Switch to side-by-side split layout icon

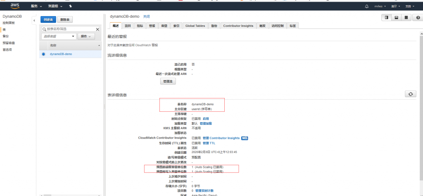pos(386,17)
